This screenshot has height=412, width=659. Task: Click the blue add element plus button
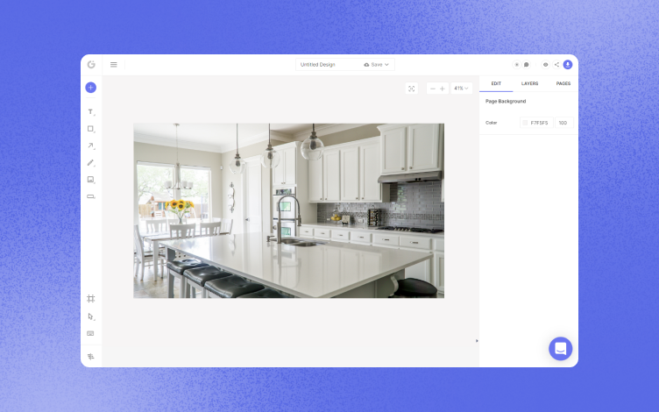91,88
